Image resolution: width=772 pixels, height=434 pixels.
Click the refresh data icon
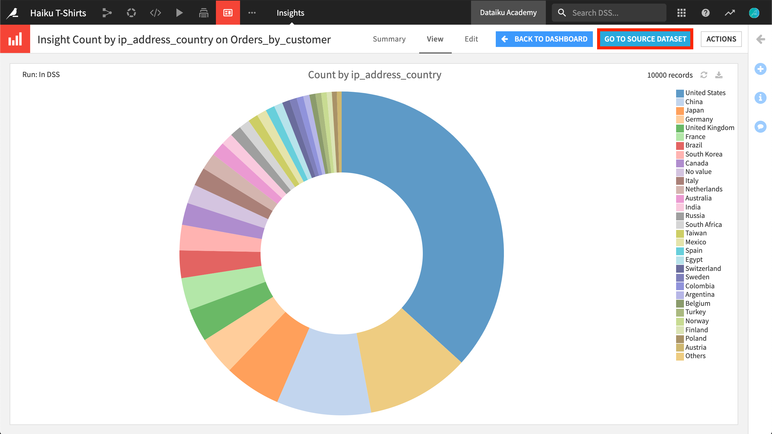(x=705, y=74)
